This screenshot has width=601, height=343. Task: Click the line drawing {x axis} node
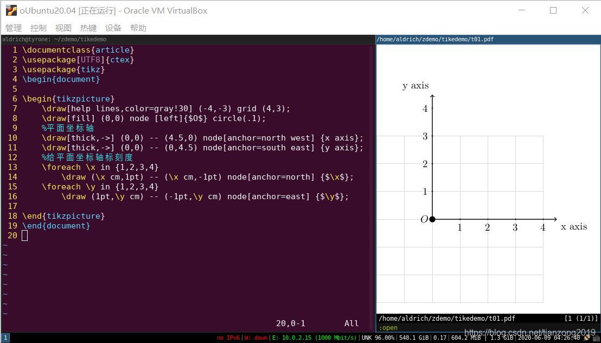tap(203, 138)
